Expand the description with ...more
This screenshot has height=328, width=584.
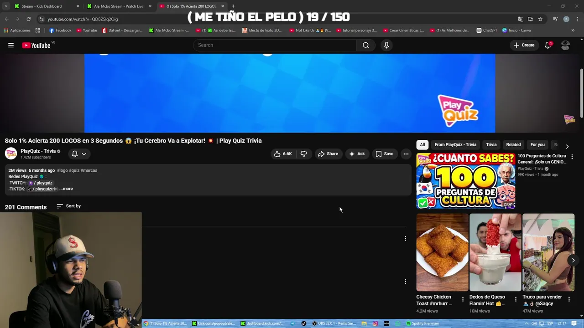tap(66, 189)
